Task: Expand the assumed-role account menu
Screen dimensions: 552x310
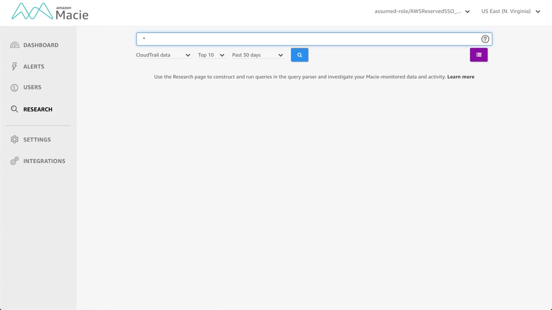Action: point(422,12)
